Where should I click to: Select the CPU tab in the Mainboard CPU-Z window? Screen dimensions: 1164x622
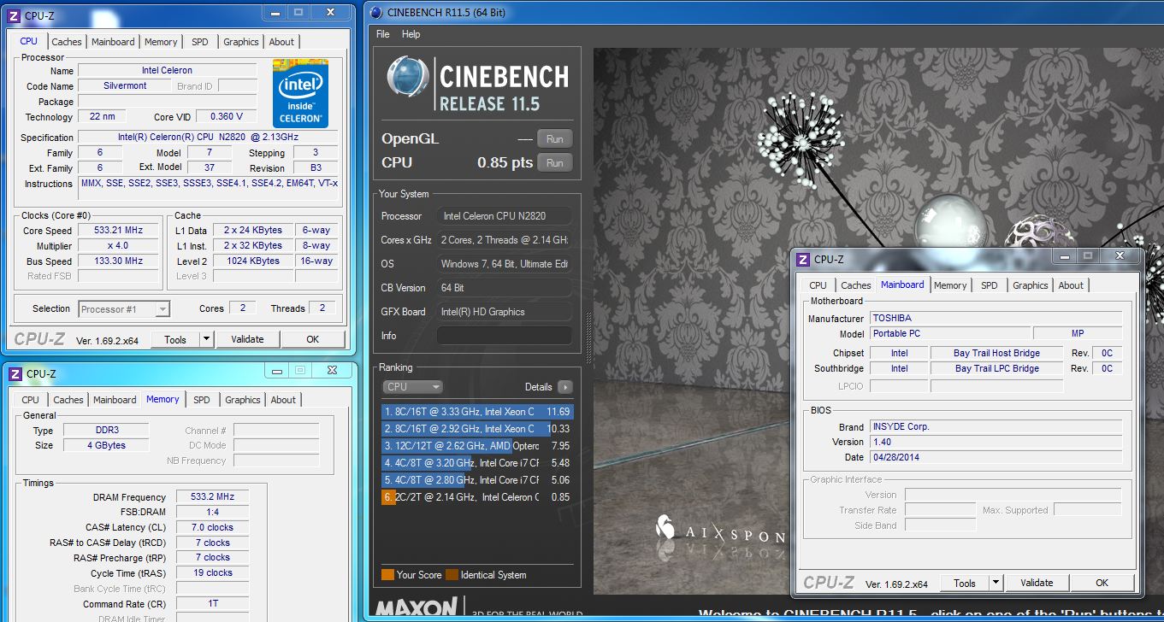point(818,285)
